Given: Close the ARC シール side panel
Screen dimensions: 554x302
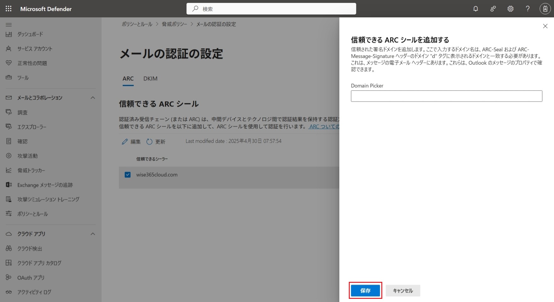Looking at the screenshot, I should point(545,26).
